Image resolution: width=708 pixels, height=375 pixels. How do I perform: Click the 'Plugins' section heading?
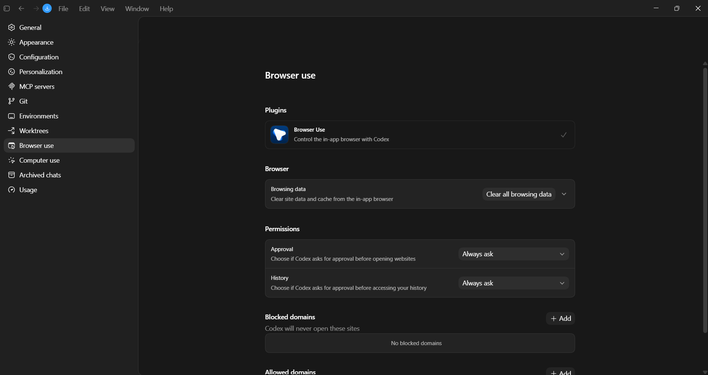click(276, 110)
